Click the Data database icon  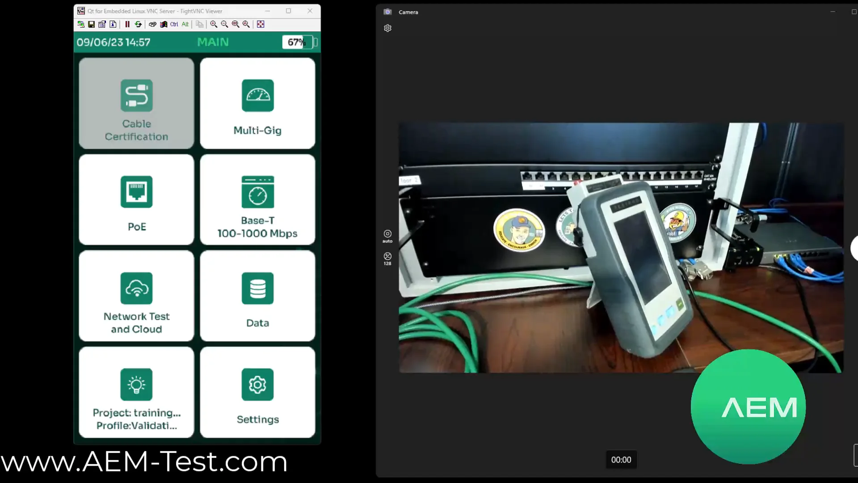[257, 288]
